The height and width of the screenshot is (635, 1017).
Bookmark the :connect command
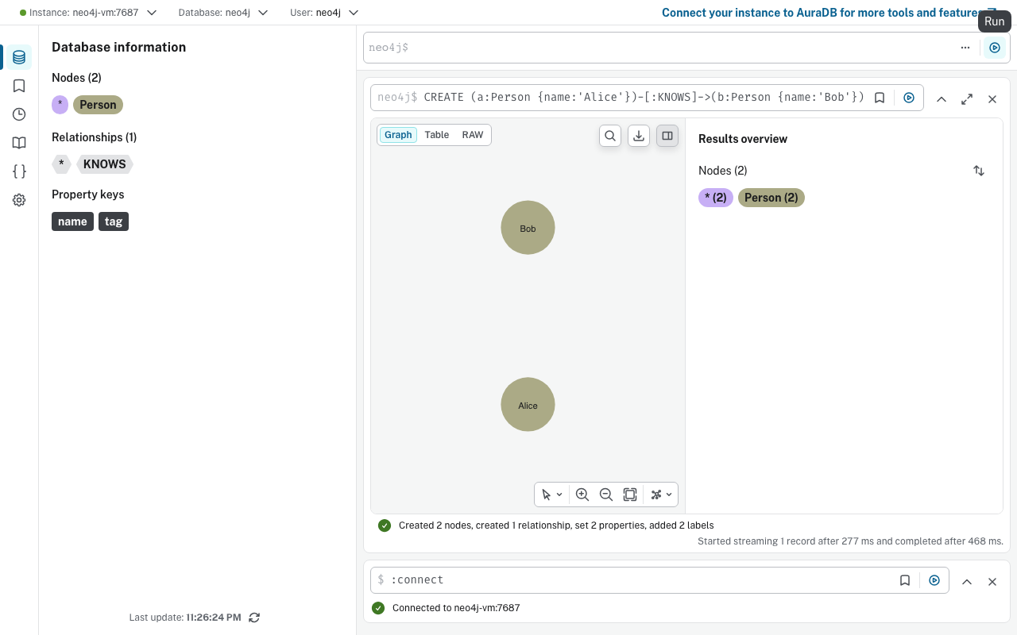(905, 580)
